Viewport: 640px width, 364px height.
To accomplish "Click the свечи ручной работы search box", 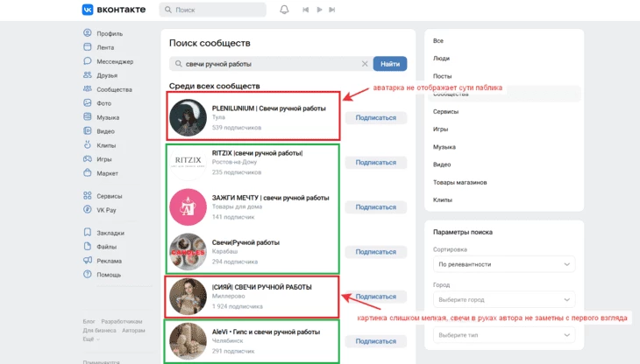I will click(271, 64).
